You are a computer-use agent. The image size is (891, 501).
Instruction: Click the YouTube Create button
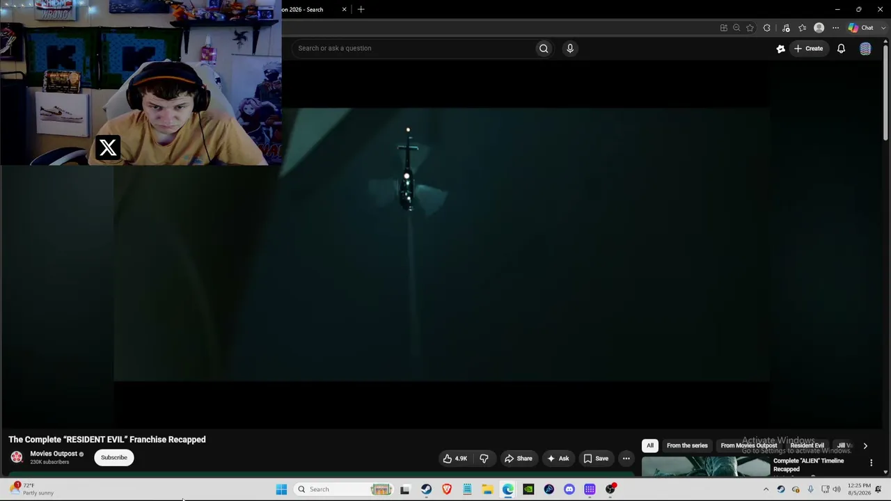tap(809, 48)
